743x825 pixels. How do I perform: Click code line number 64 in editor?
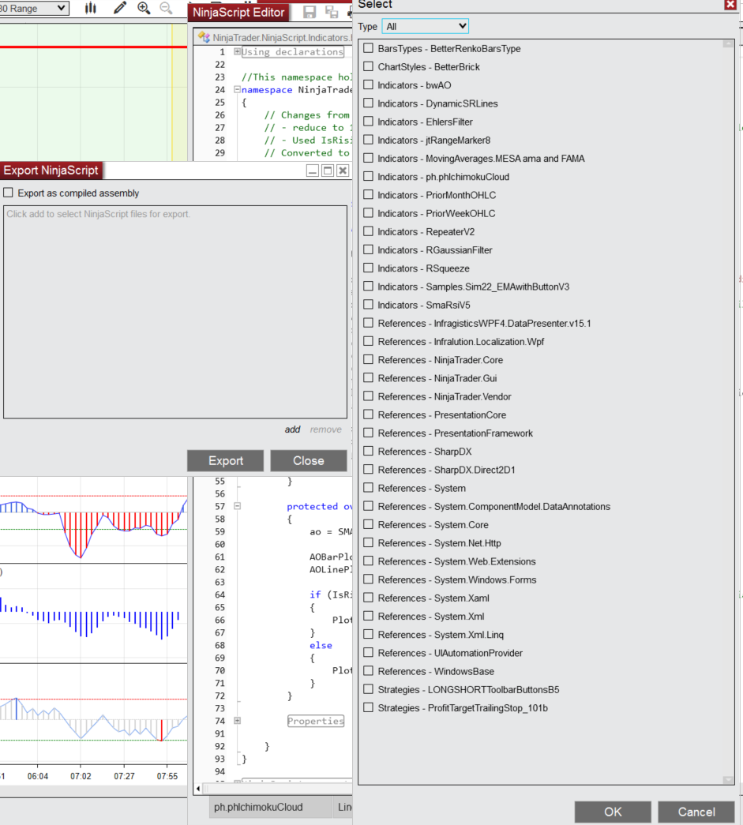[220, 594]
